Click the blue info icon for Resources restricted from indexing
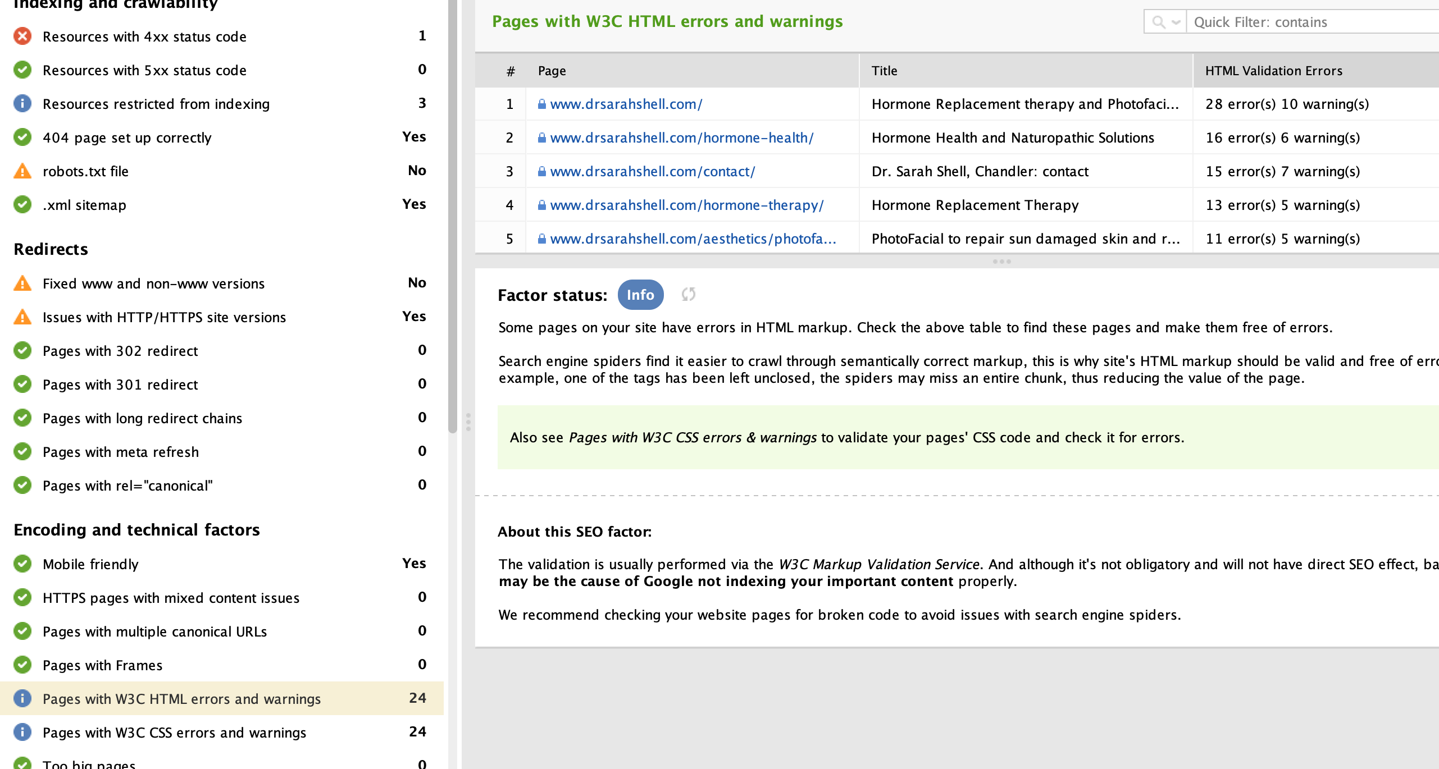 (22, 104)
